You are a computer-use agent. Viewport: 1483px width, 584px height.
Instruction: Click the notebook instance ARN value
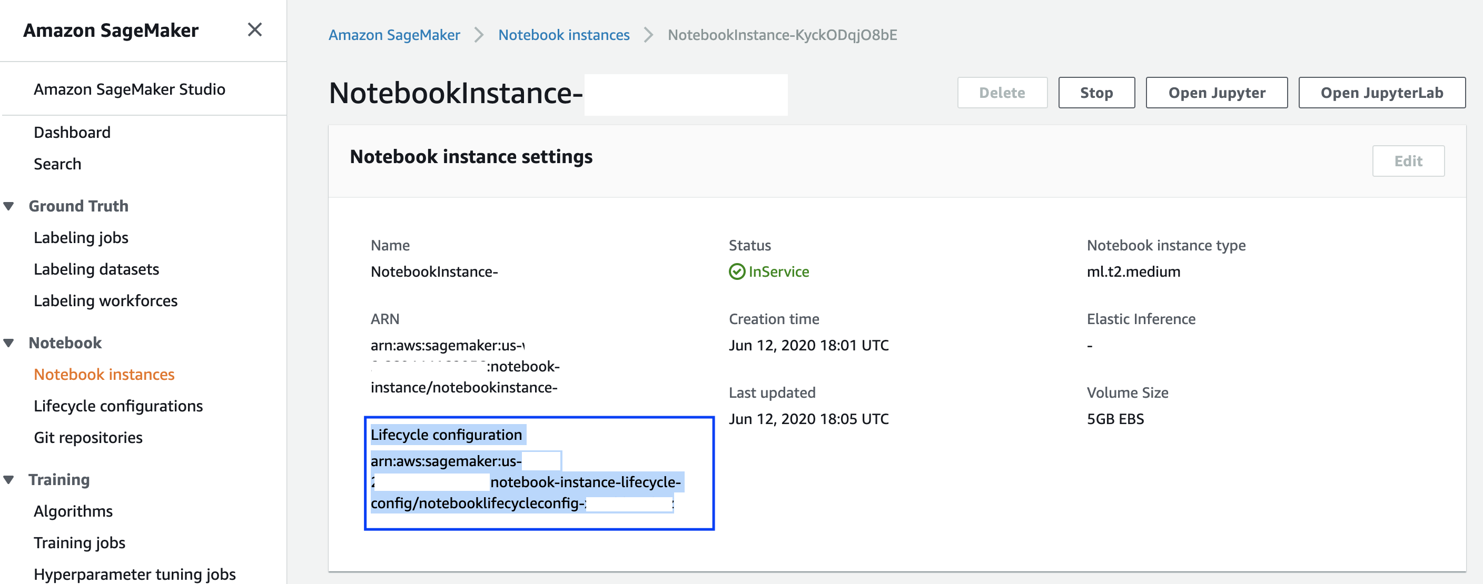click(465, 367)
